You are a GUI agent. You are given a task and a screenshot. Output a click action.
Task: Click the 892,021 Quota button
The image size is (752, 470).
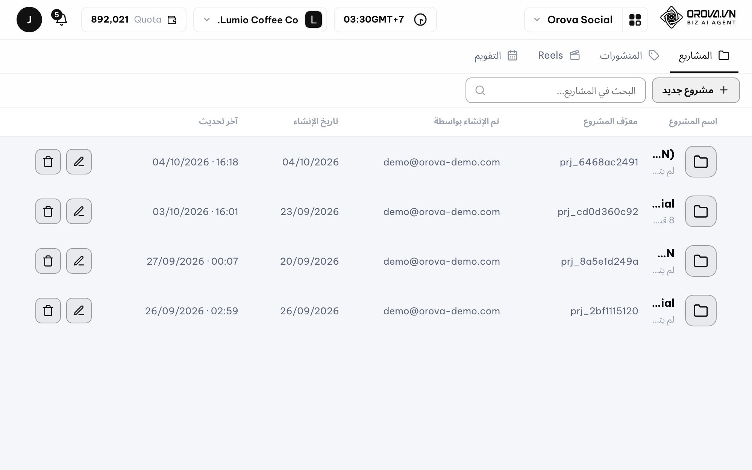(134, 20)
